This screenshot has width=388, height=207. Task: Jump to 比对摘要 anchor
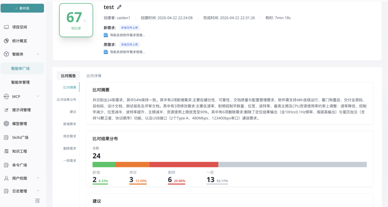(x=69, y=87)
